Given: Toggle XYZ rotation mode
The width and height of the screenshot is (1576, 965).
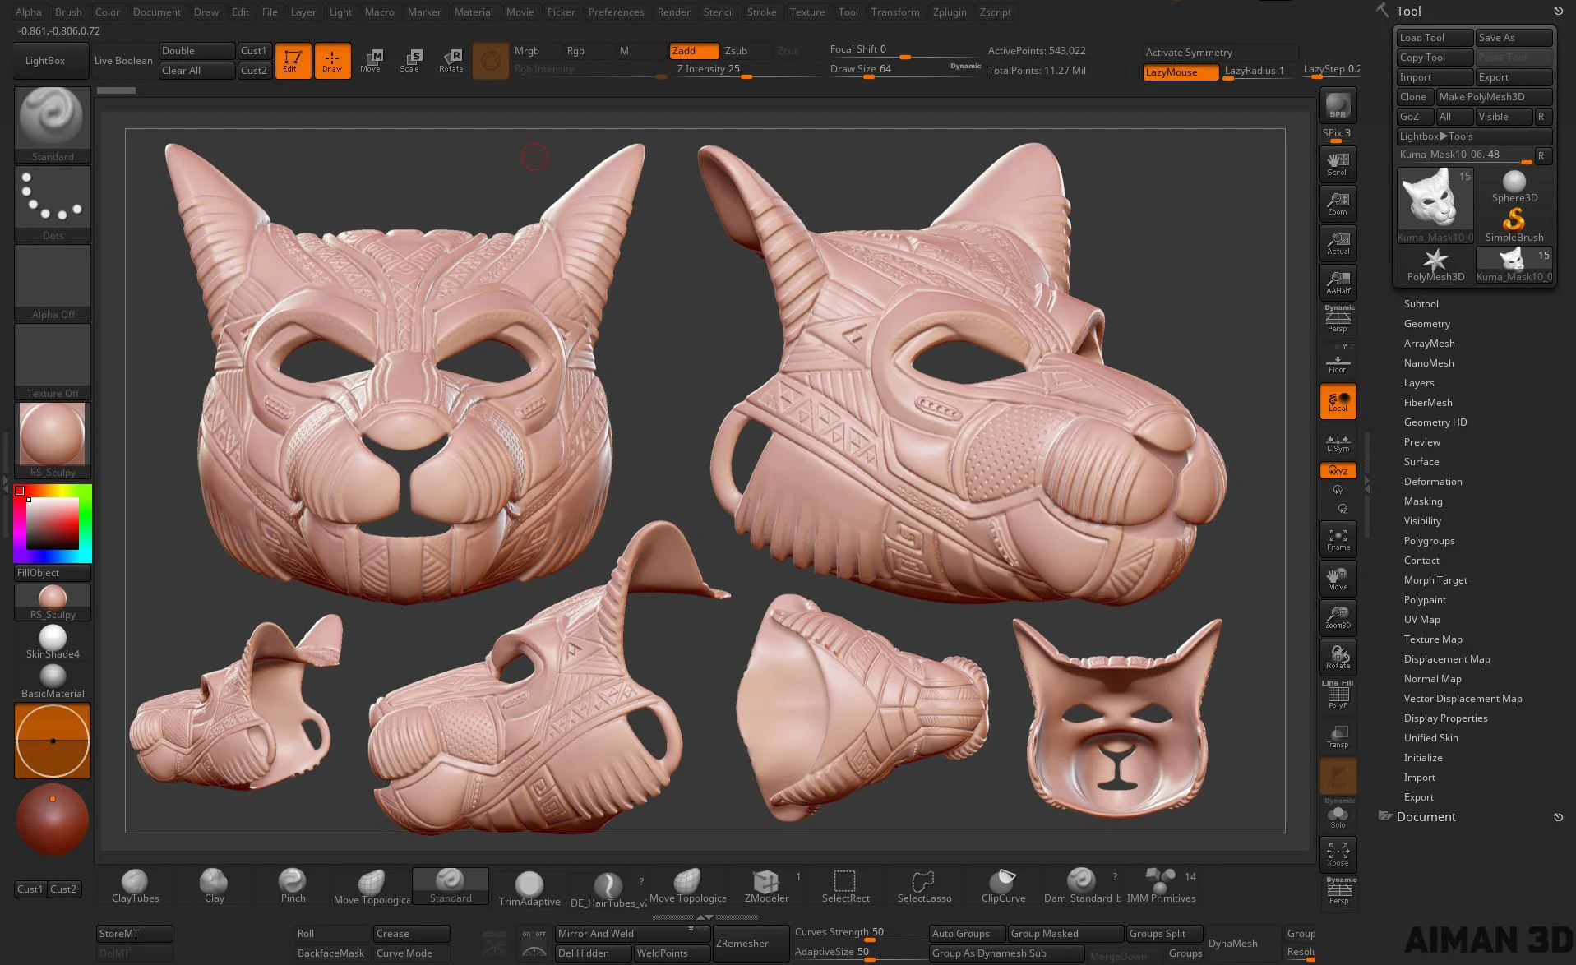Looking at the screenshot, I should (x=1338, y=471).
